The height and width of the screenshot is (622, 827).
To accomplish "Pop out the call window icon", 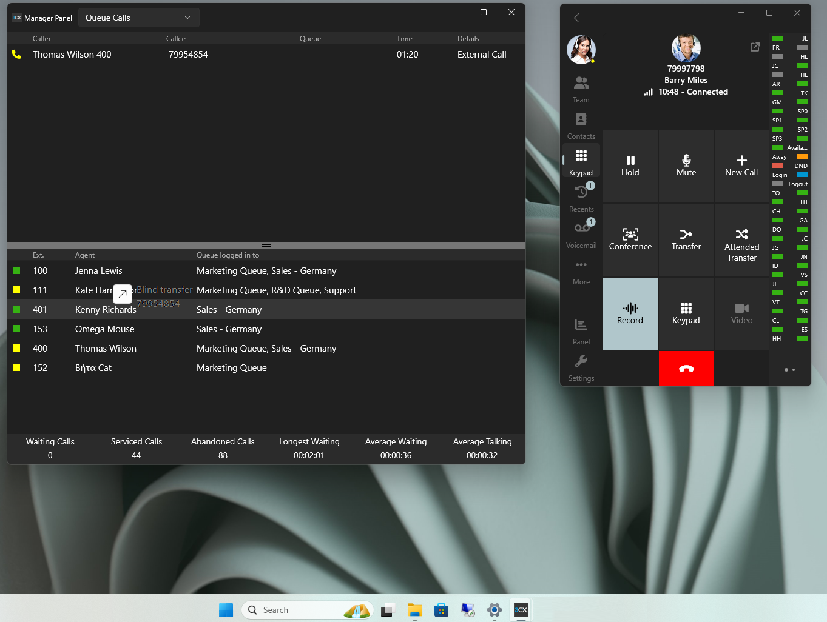I will point(755,47).
